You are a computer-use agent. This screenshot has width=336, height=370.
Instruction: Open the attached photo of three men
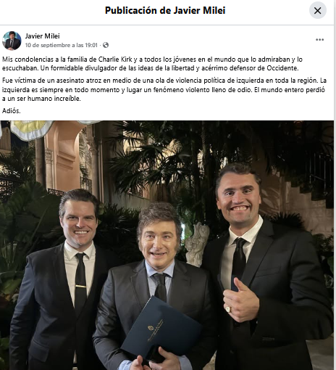pyautogui.click(x=167, y=245)
